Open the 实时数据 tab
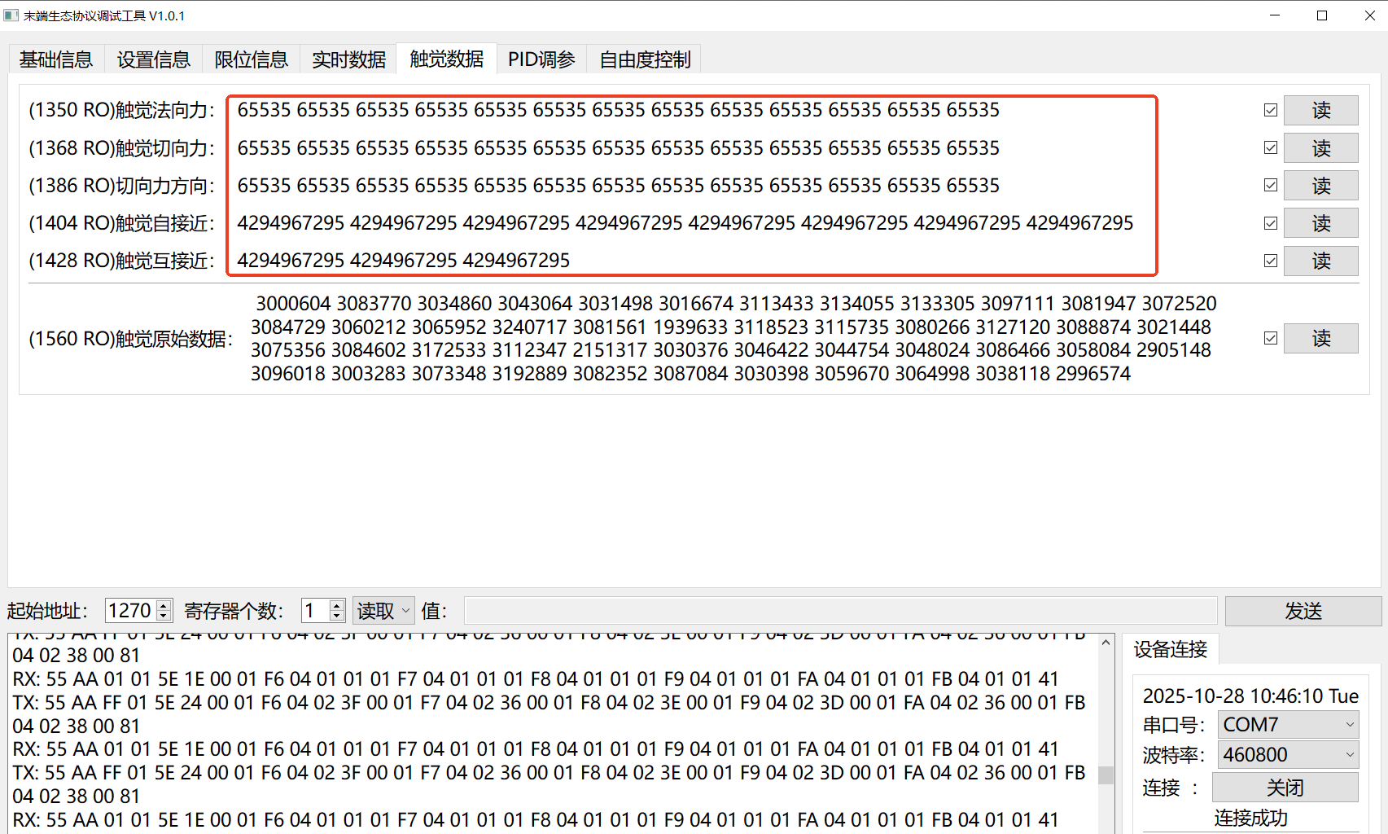 point(348,59)
